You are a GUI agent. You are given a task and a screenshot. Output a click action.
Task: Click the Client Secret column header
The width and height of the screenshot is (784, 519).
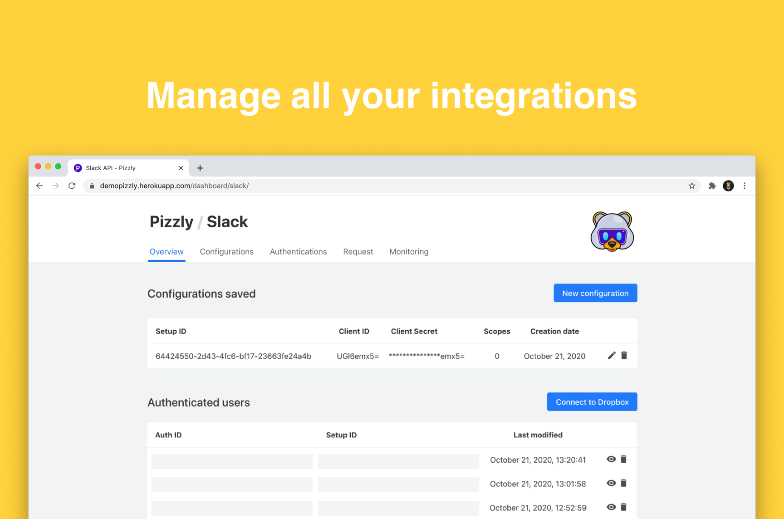click(x=414, y=331)
